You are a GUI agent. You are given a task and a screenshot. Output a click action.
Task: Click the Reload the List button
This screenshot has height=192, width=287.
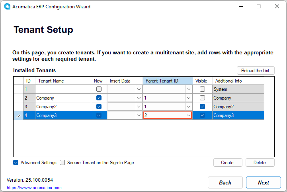pyautogui.click(x=256, y=71)
